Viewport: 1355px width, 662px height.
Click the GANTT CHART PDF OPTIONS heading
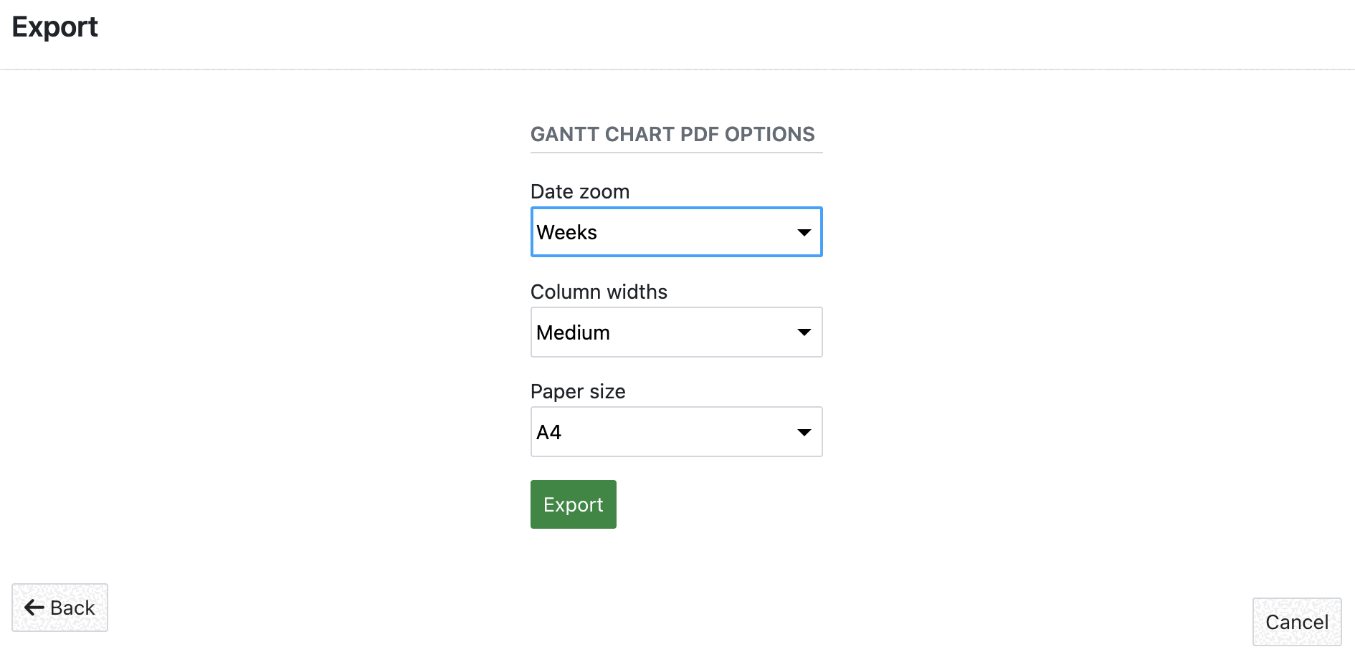tap(672, 134)
